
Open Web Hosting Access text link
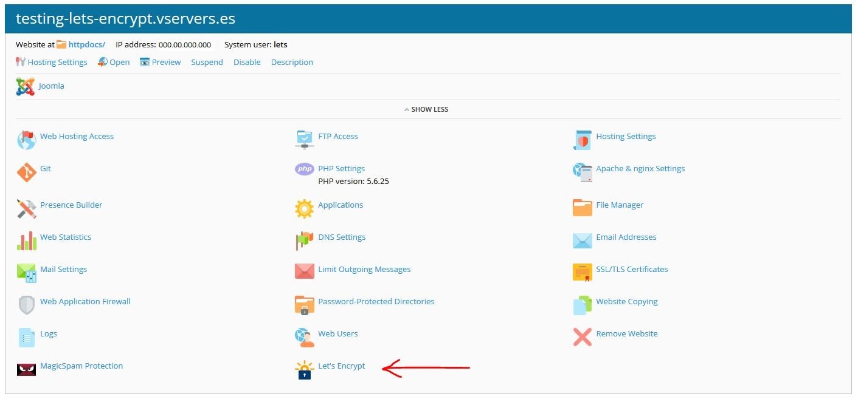[77, 136]
